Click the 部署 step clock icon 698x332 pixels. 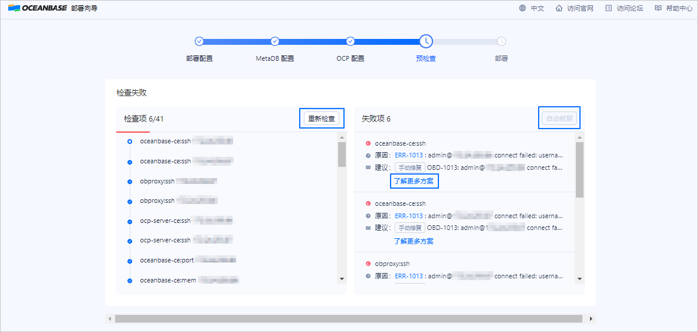[502, 41]
